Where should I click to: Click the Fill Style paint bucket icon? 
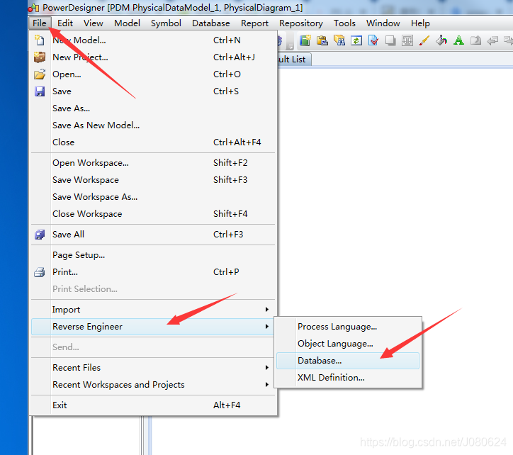click(x=441, y=40)
